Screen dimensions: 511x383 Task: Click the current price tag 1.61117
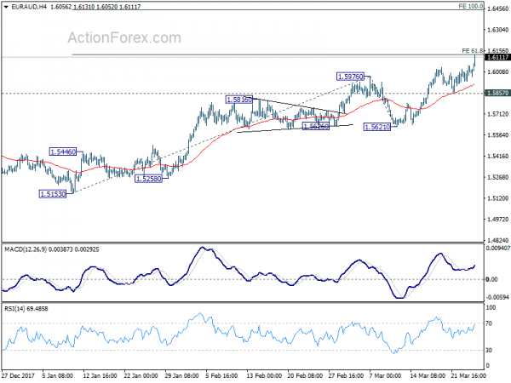[x=497, y=57]
